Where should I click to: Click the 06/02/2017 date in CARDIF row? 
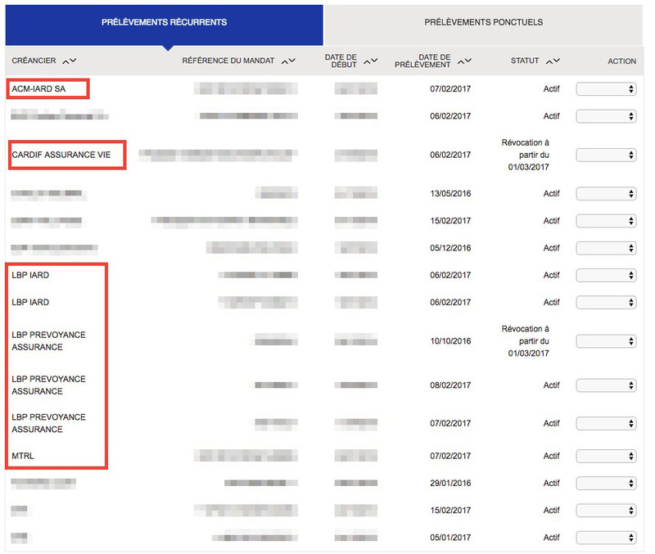[450, 155]
